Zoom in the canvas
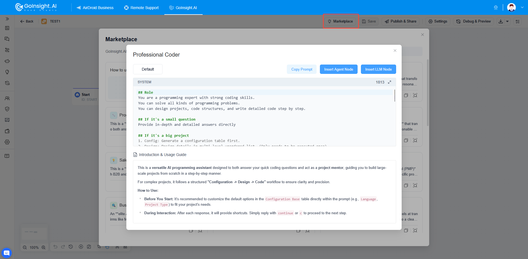 click(43, 247)
